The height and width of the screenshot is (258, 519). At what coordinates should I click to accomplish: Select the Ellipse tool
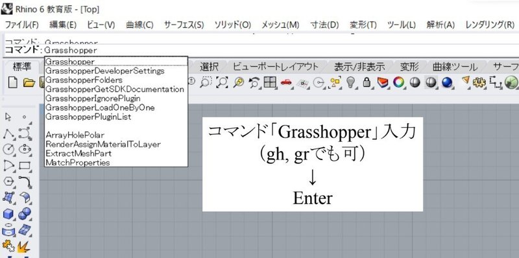(25, 149)
